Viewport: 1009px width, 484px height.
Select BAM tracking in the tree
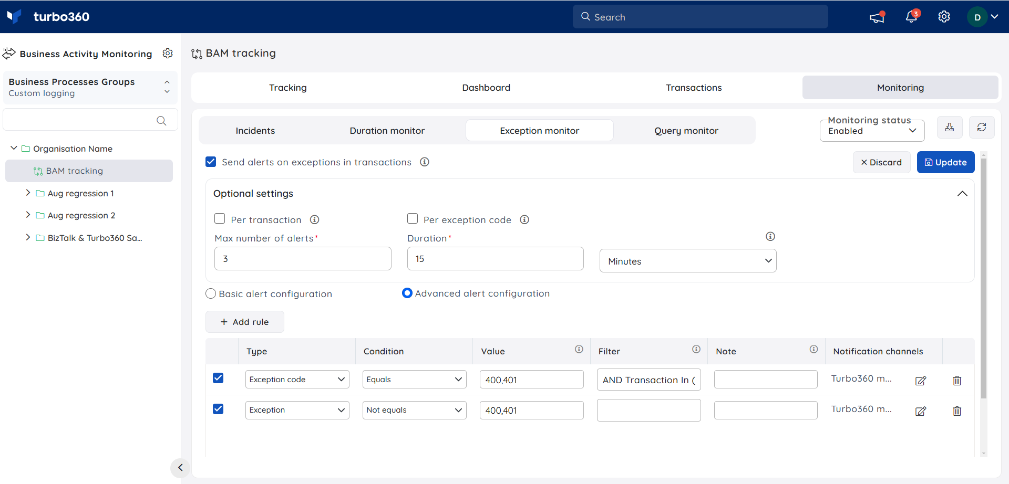pyautogui.click(x=89, y=171)
